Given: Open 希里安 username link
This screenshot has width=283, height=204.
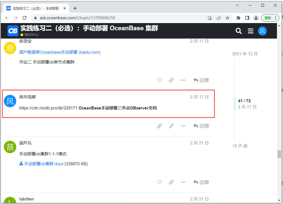Looking at the screenshot, I should pyautogui.click(x=26, y=41).
